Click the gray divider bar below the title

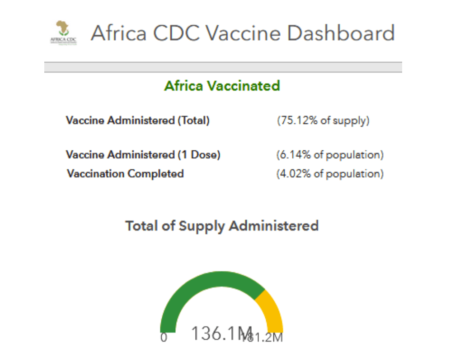(x=223, y=67)
